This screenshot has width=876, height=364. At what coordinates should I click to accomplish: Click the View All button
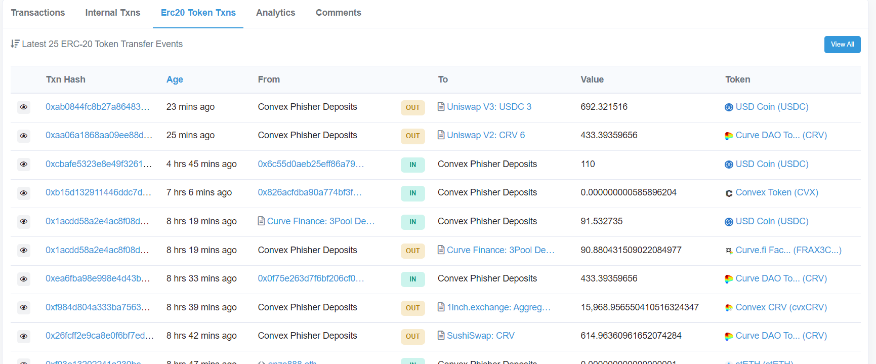pos(842,45)
